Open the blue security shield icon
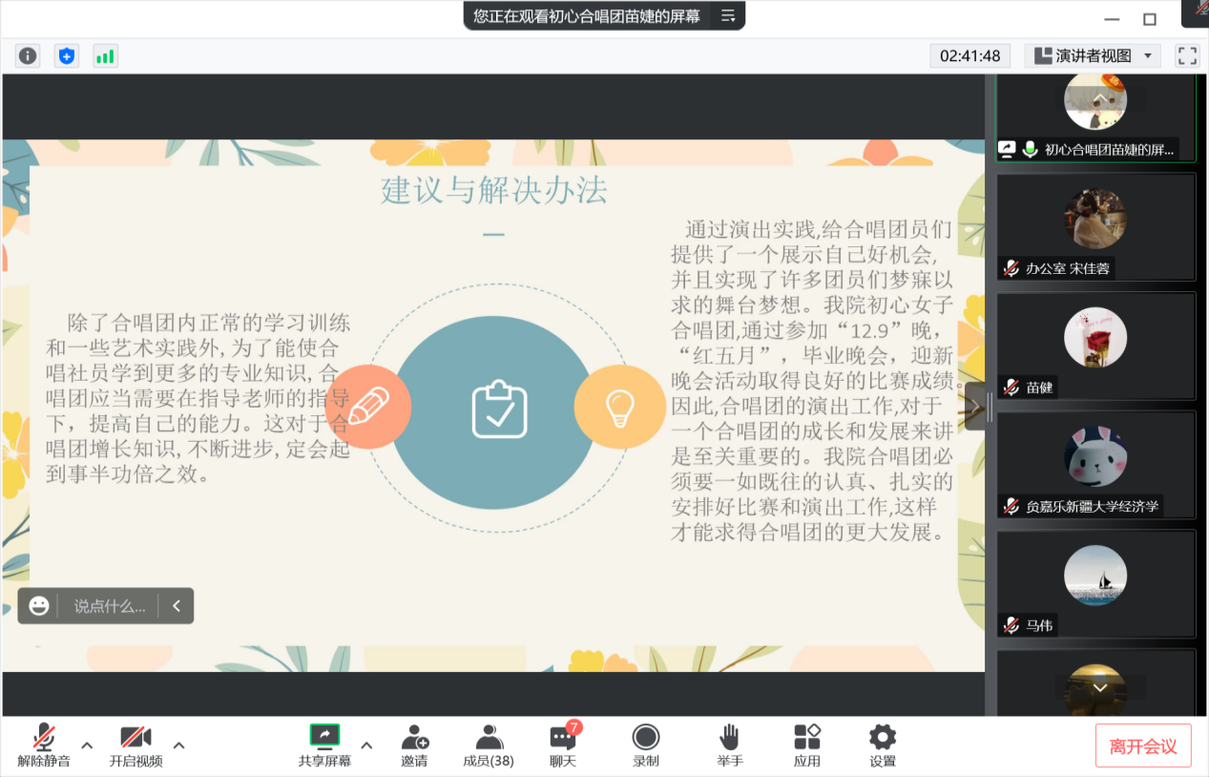This screenshot has height=777, width=1209. 66,56
